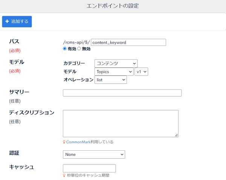Click the パス field label

click(x=14, y=41)
